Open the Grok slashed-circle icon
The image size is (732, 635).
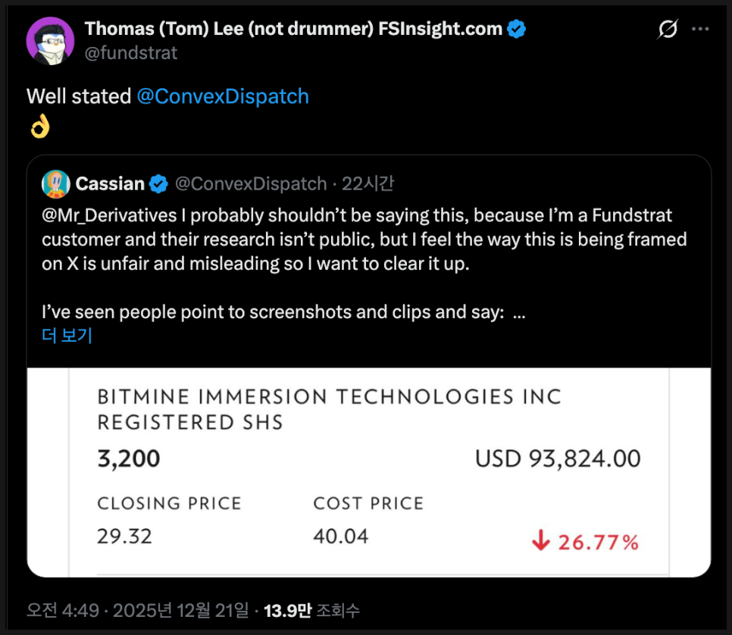tap(668, 30)
